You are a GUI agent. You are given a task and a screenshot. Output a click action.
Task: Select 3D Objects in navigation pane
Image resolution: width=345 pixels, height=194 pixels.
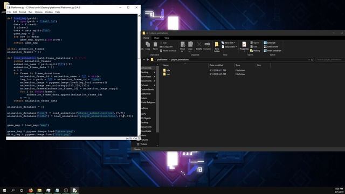(x=146, y=119)
